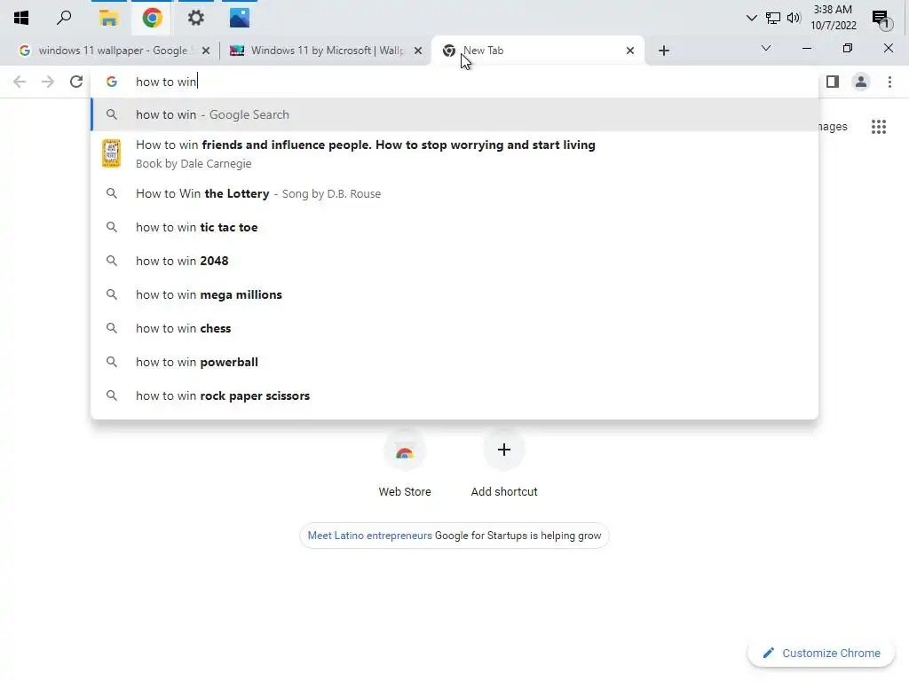Choose 'how to win - Google Search' suggestion
This screenshot has width=909, height=681.
click(x=454, y=114)
